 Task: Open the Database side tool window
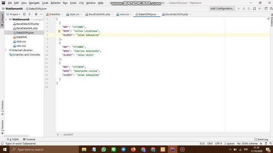click(272, 20)
